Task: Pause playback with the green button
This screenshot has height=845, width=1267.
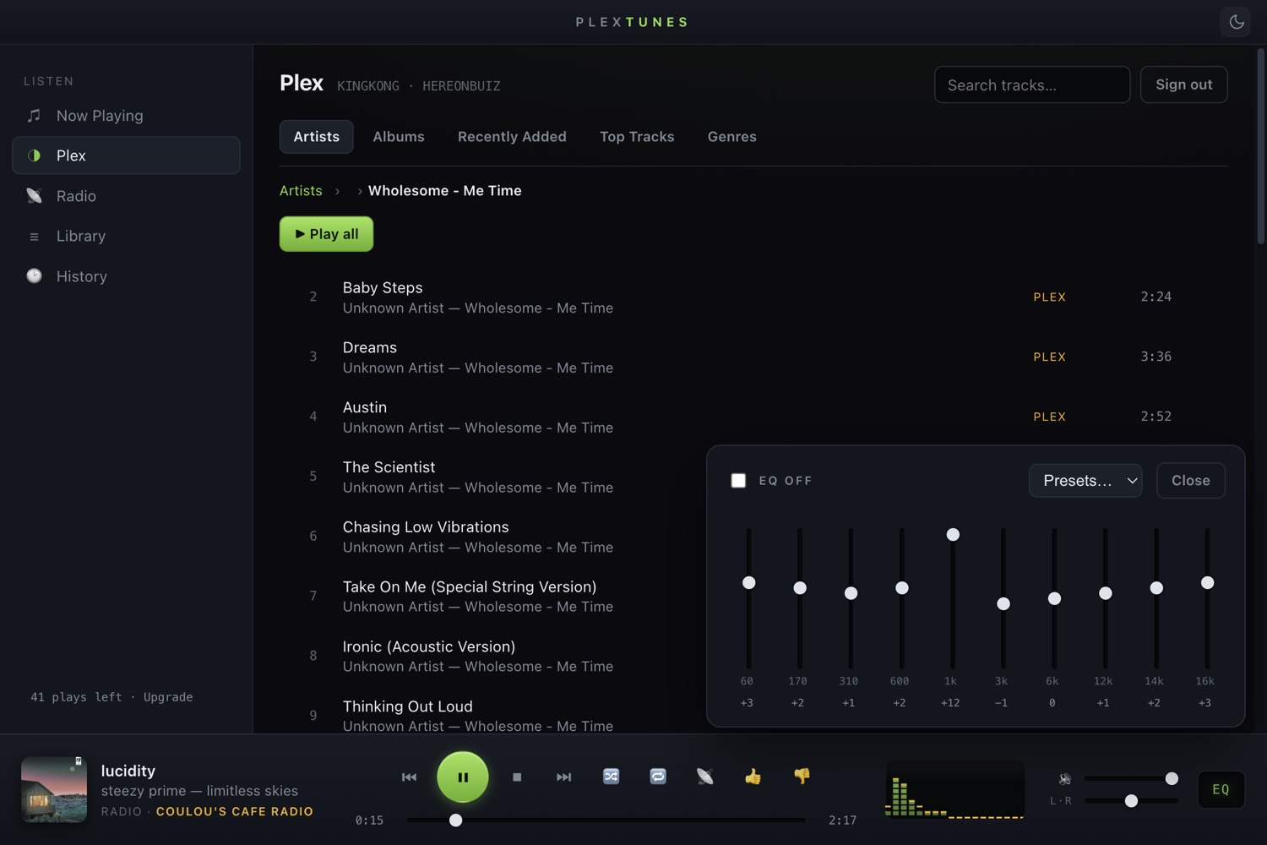Action: (463, 777)
